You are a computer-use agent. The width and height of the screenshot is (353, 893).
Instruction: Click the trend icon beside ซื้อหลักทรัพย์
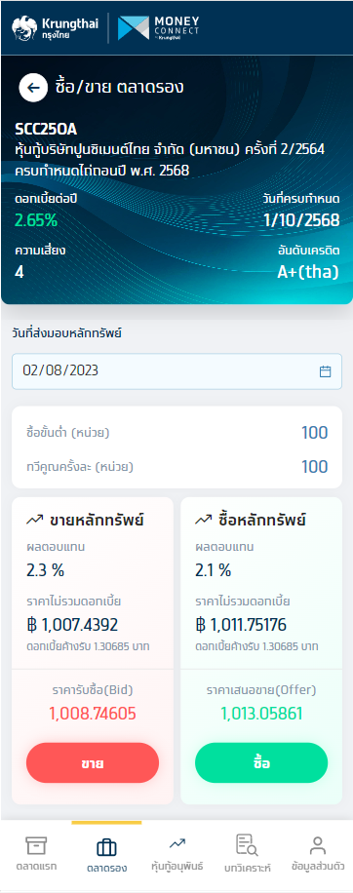(x=203, y=520)
